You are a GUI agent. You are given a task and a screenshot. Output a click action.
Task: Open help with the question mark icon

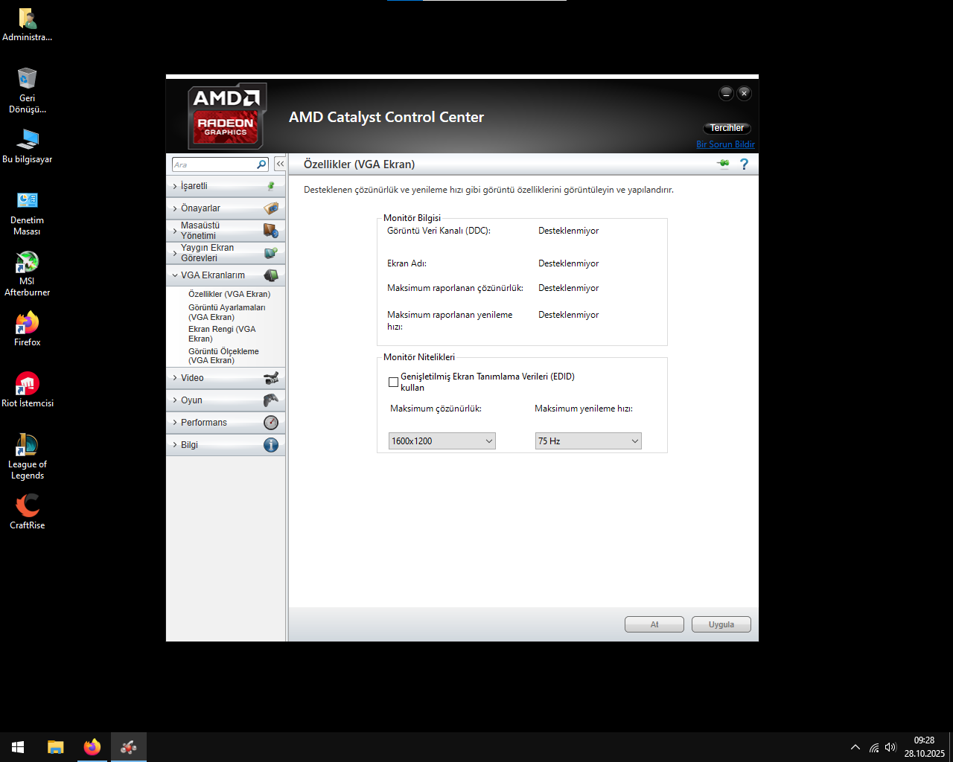click(744, 164)
